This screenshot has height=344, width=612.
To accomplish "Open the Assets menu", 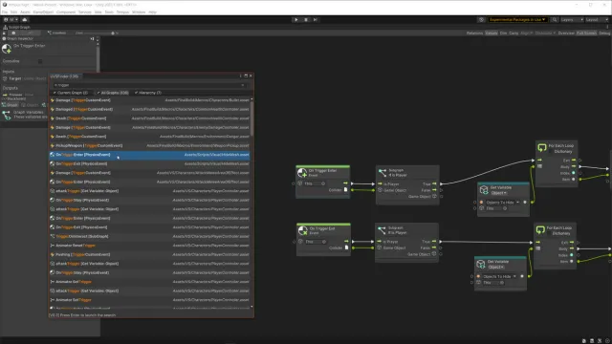I will point(25,12).
